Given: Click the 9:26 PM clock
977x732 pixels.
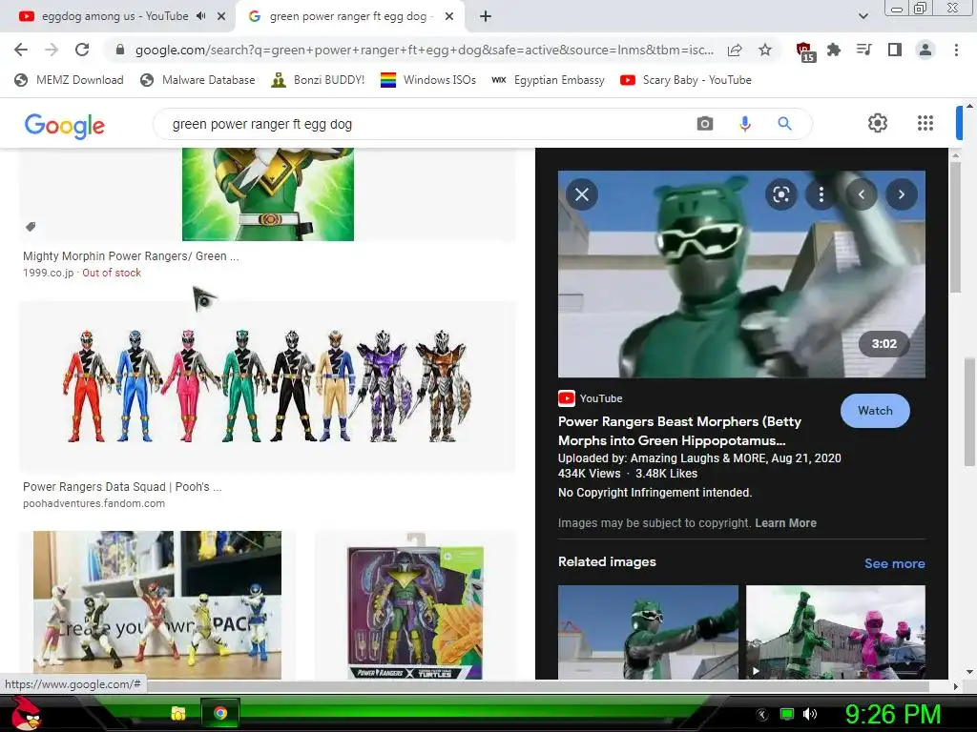Looking at the screenshot, I should 893,714.
